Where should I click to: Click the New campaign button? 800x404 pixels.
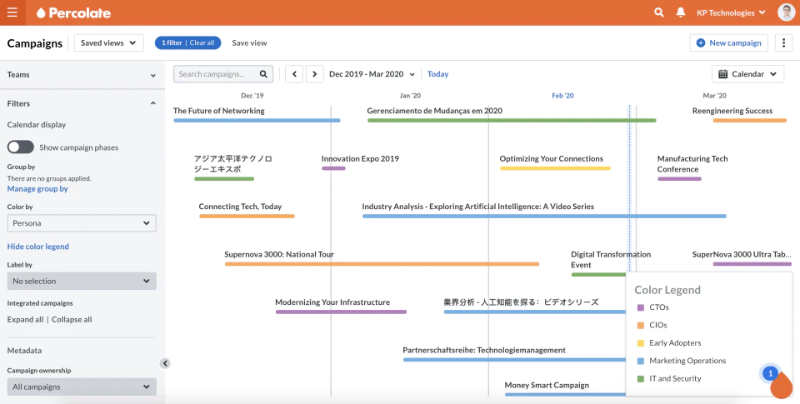[728, 42]
